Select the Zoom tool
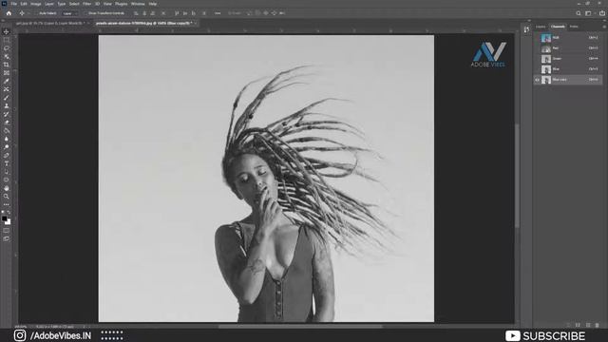This screenshot has height=342, width=608. (x=7, y=197)
